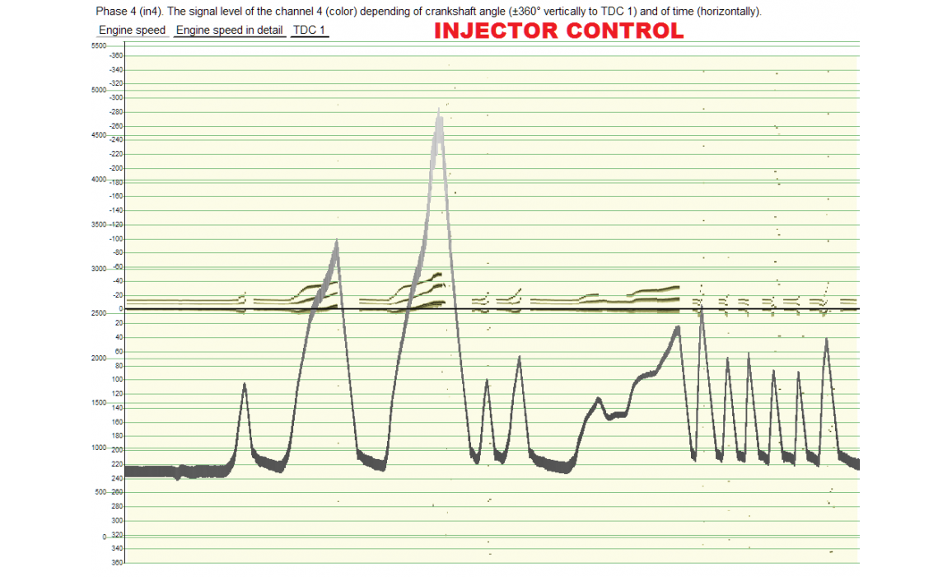Click the black horizontal 0° crankshaft line
Image resolution: width=952 pixels, height=577 pixels.
click(x=576, y=309)
